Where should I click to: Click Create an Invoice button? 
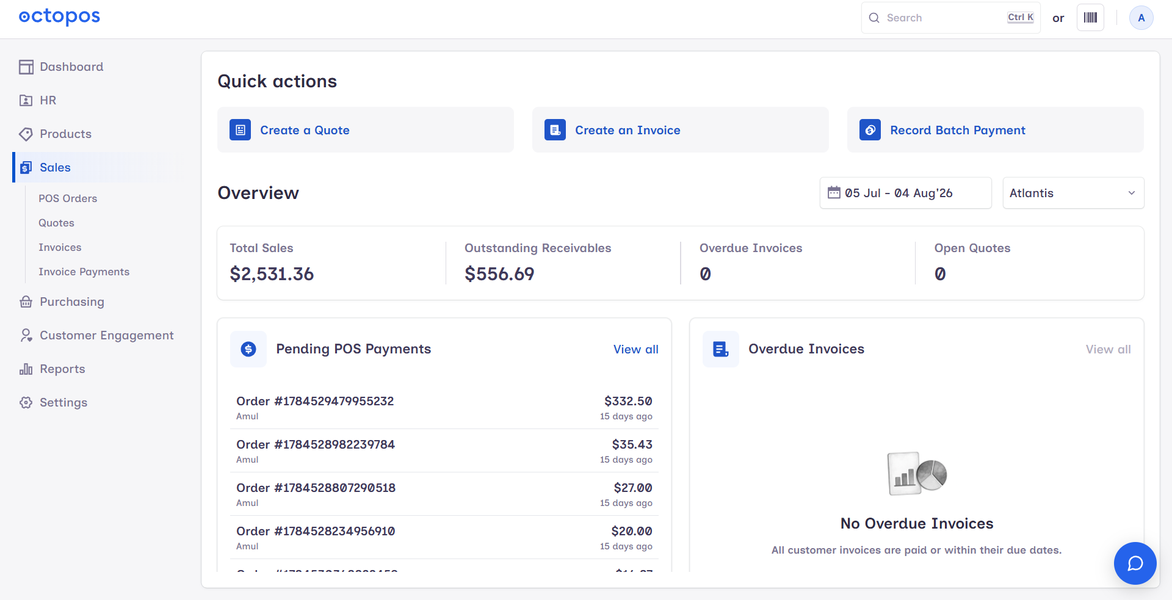click(681, 130)
